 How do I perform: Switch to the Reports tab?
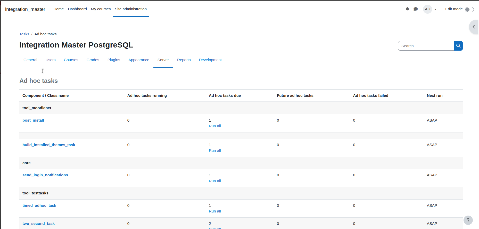[184, 60]
